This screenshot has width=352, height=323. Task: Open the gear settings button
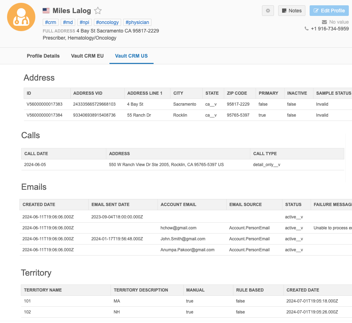(268, 11)
